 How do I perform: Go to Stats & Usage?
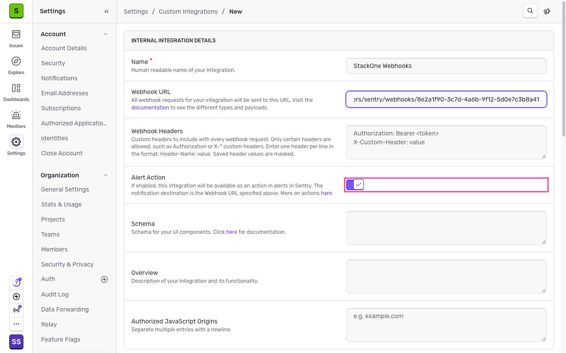[x=61, y=204]
